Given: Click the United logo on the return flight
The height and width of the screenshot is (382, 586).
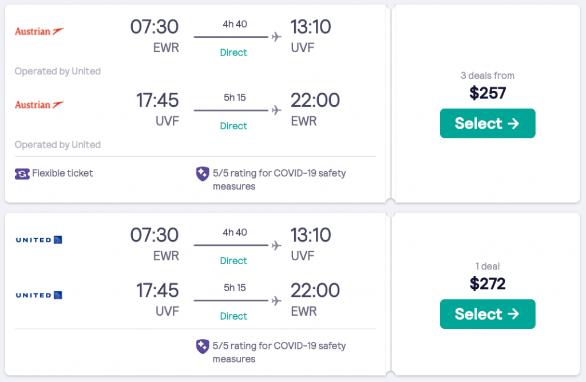Looking at the screenshot, I should pyautogui.click(x=39, y=295).
